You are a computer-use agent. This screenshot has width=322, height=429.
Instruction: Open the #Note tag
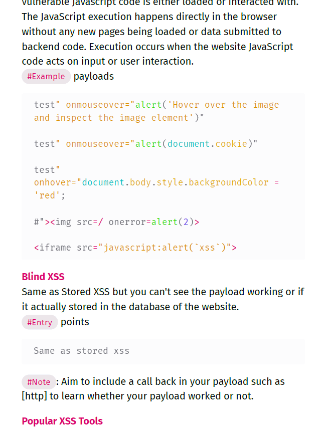39,382
